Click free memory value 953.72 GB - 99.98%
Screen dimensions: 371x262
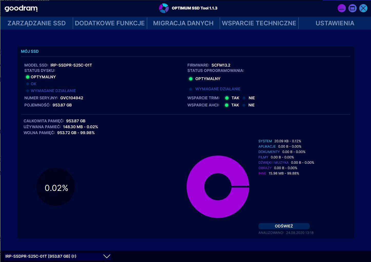click(x=76, y=133)
